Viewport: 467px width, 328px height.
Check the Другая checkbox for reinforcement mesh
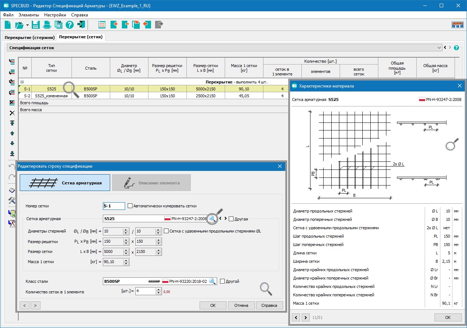(231, 219)
